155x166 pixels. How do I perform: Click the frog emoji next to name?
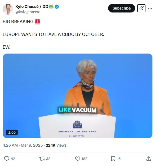(51, 7)
